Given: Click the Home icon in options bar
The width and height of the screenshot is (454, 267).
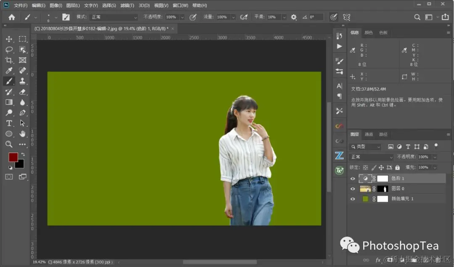Looking at the screenshot, I should pyautogui.click(x=12, y=17).
